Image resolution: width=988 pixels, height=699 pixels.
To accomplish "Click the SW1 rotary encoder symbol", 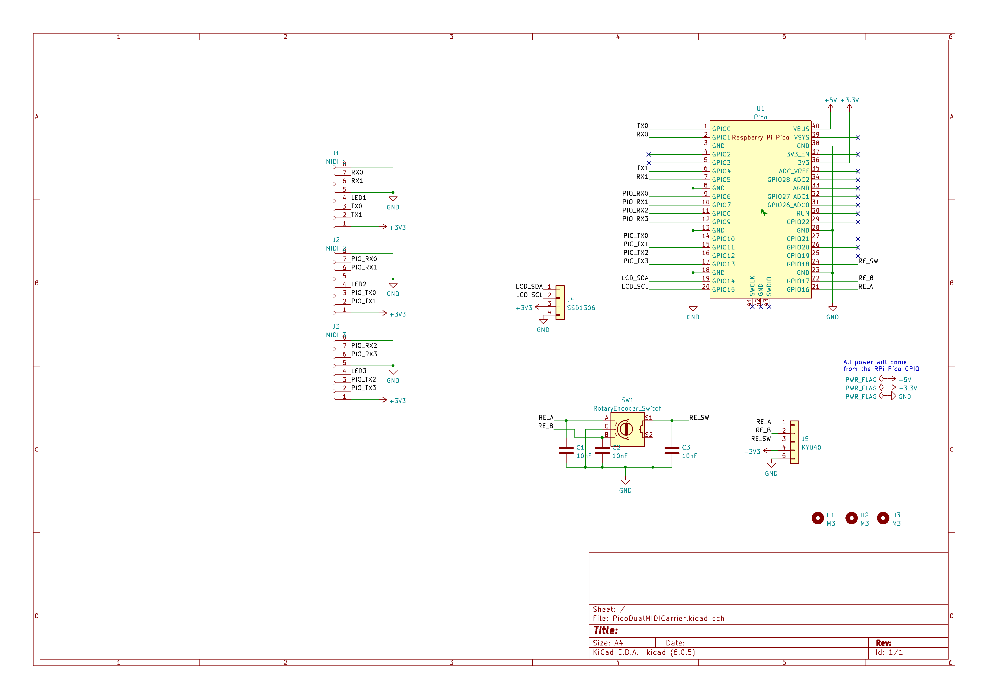I will [627, 429].
